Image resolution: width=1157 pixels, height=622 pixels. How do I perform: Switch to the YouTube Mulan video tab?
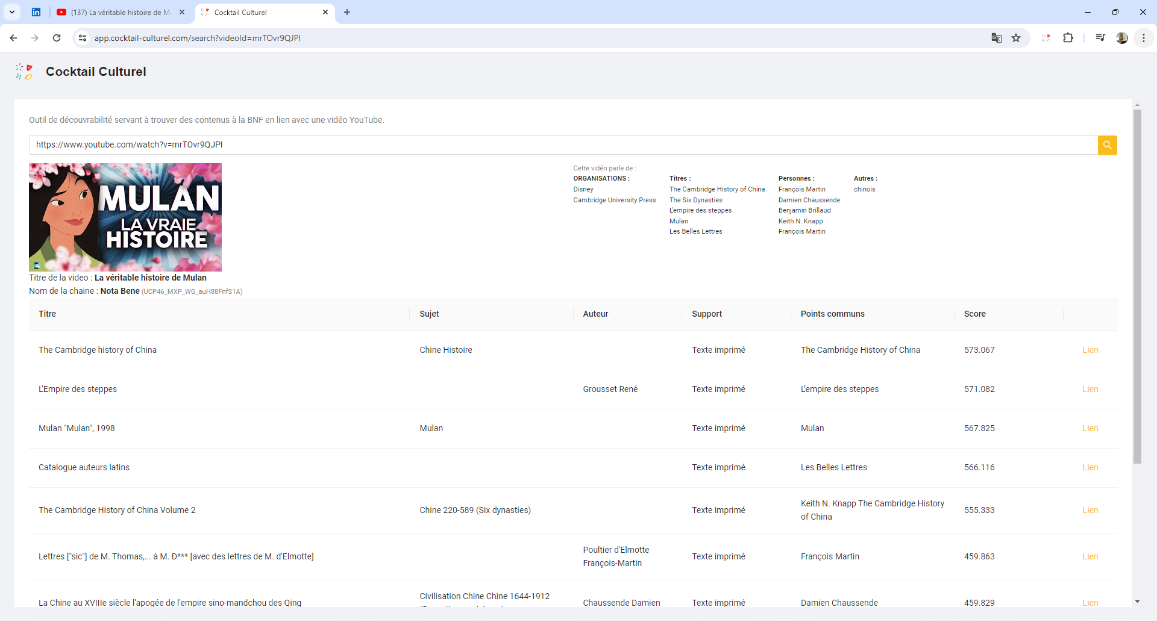[x=121, y=12]
